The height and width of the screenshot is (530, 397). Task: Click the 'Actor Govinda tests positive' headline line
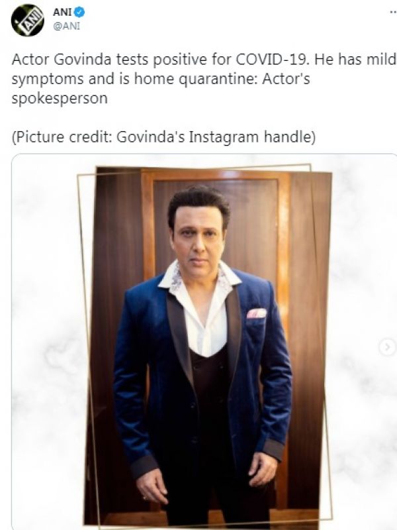pos(204,60)
